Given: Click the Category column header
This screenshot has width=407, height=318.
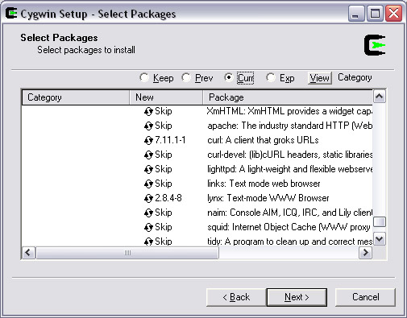Looking at the screenshot, I should (76, 97).
